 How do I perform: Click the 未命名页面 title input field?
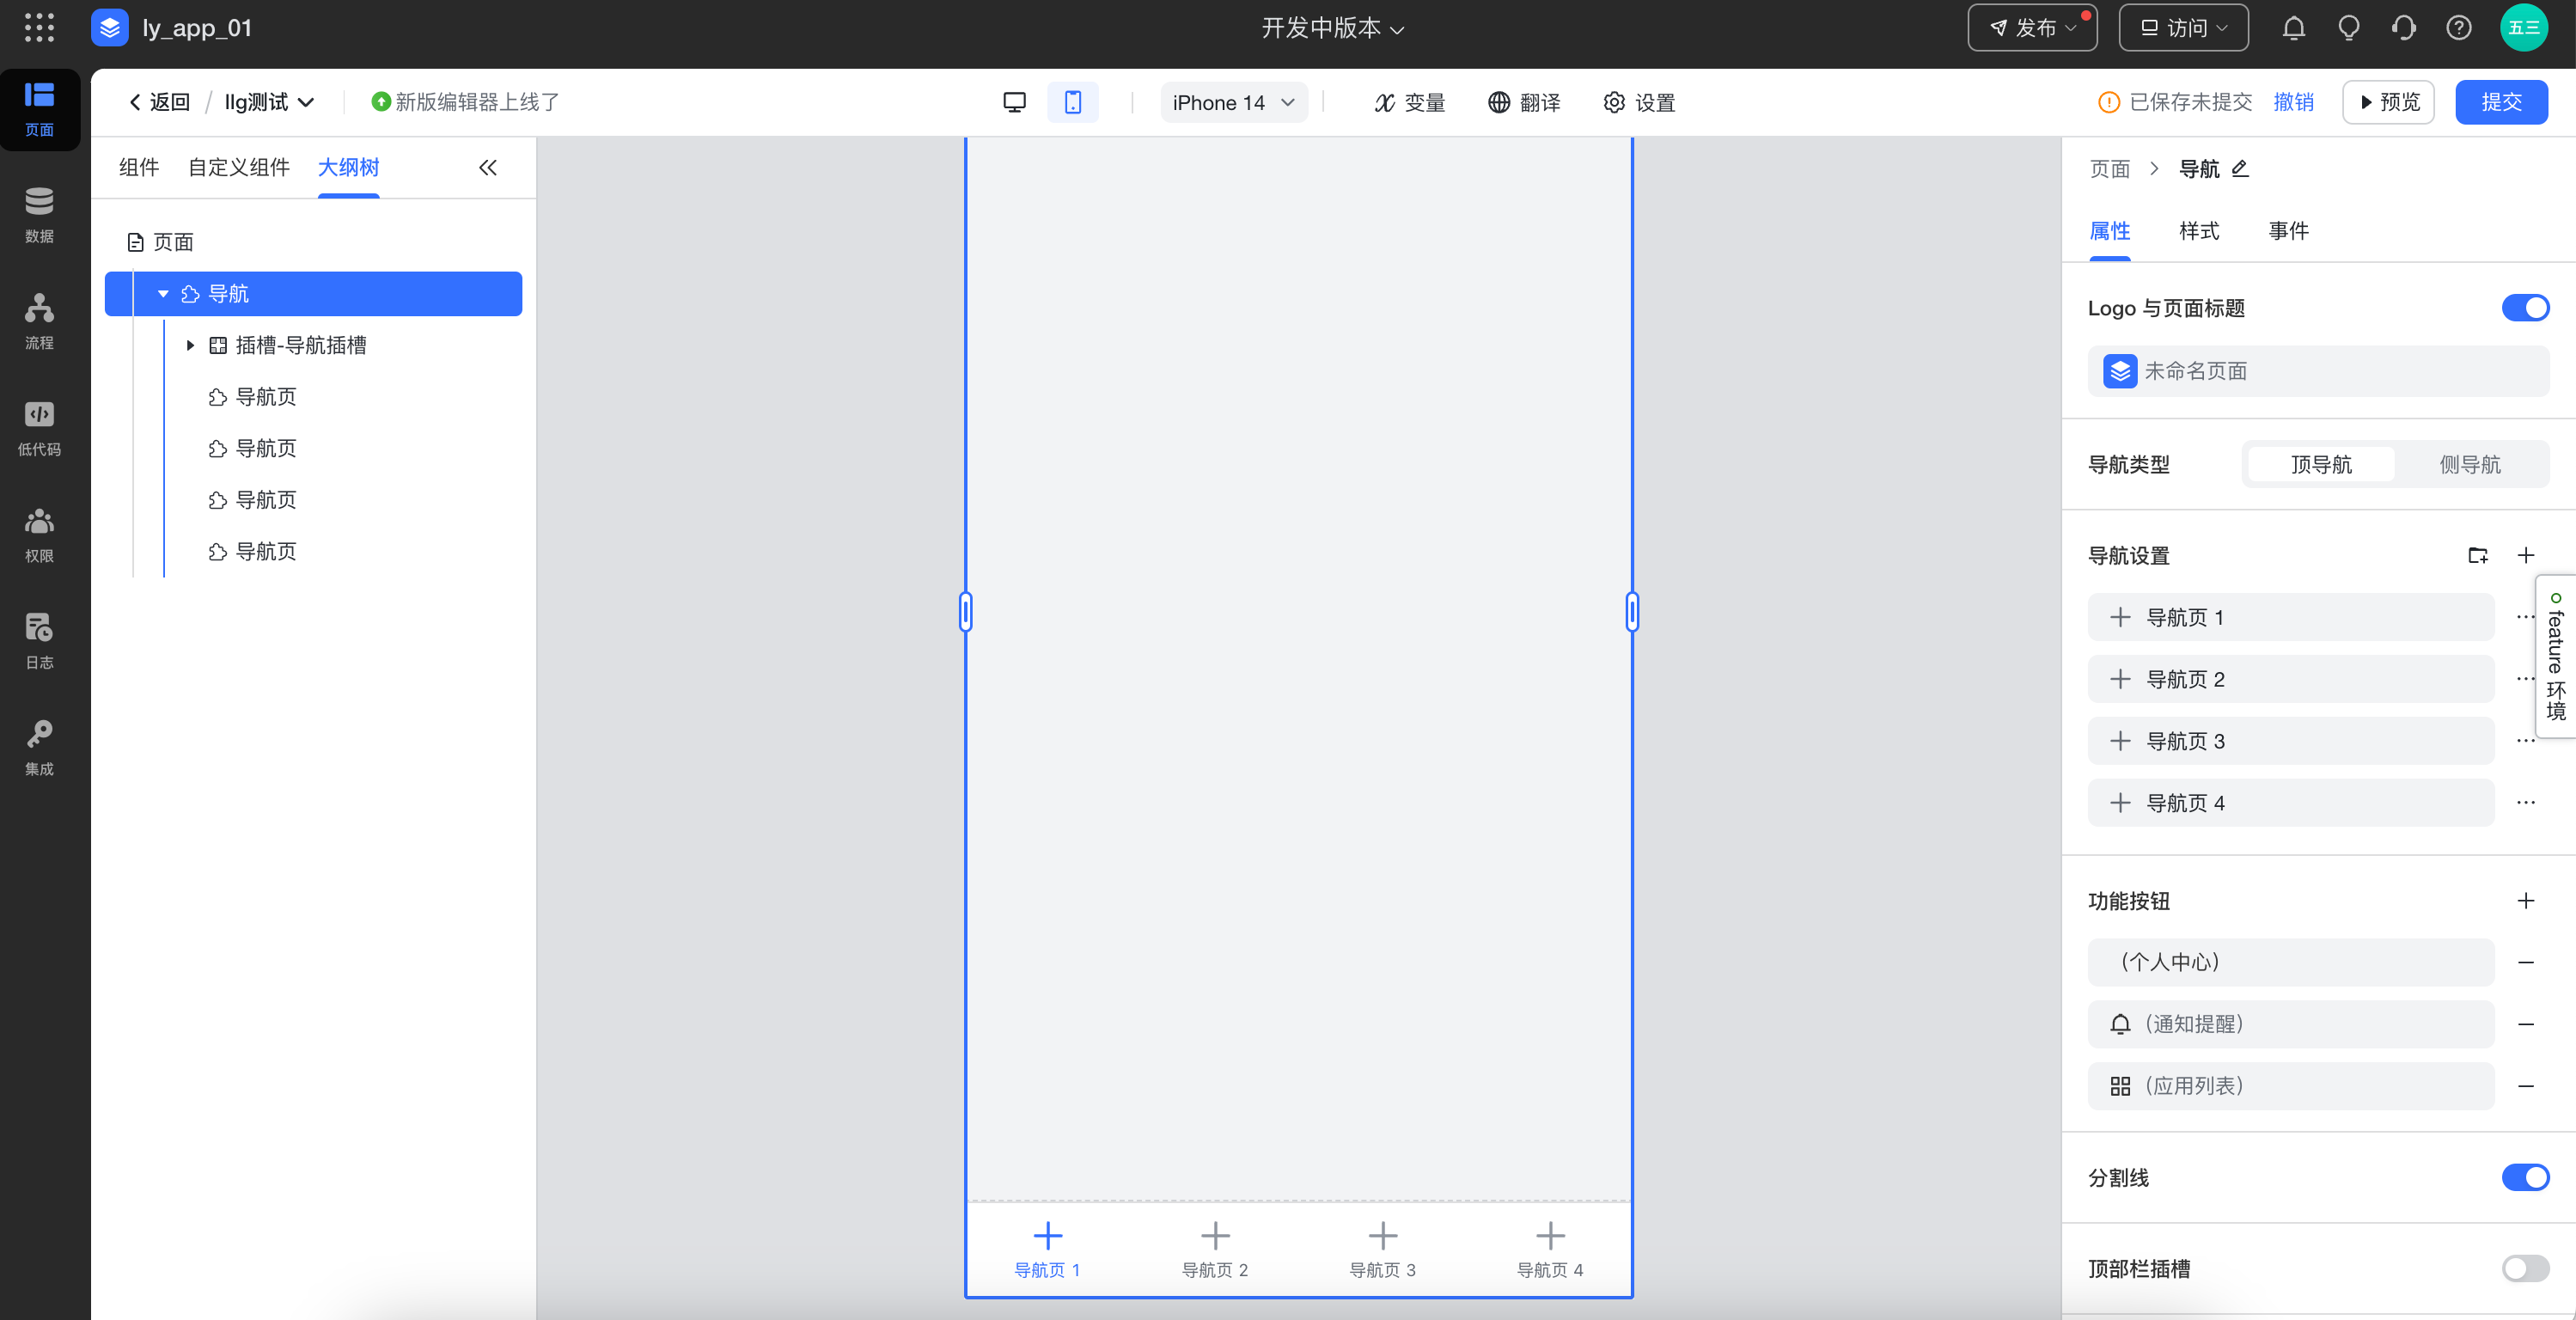[2318, 371]
